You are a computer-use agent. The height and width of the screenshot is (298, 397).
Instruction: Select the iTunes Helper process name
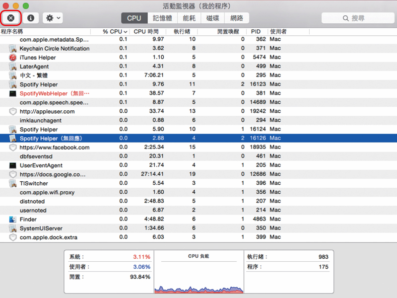click(38, 58)
